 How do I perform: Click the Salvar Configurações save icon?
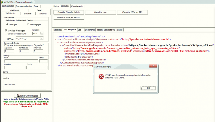(18, 95)
